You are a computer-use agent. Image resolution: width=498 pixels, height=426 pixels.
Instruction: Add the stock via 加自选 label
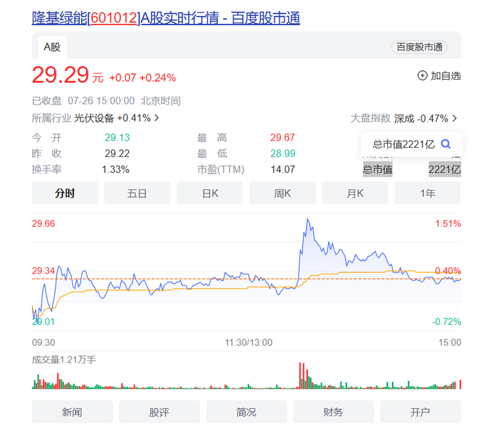pos(445,76)
